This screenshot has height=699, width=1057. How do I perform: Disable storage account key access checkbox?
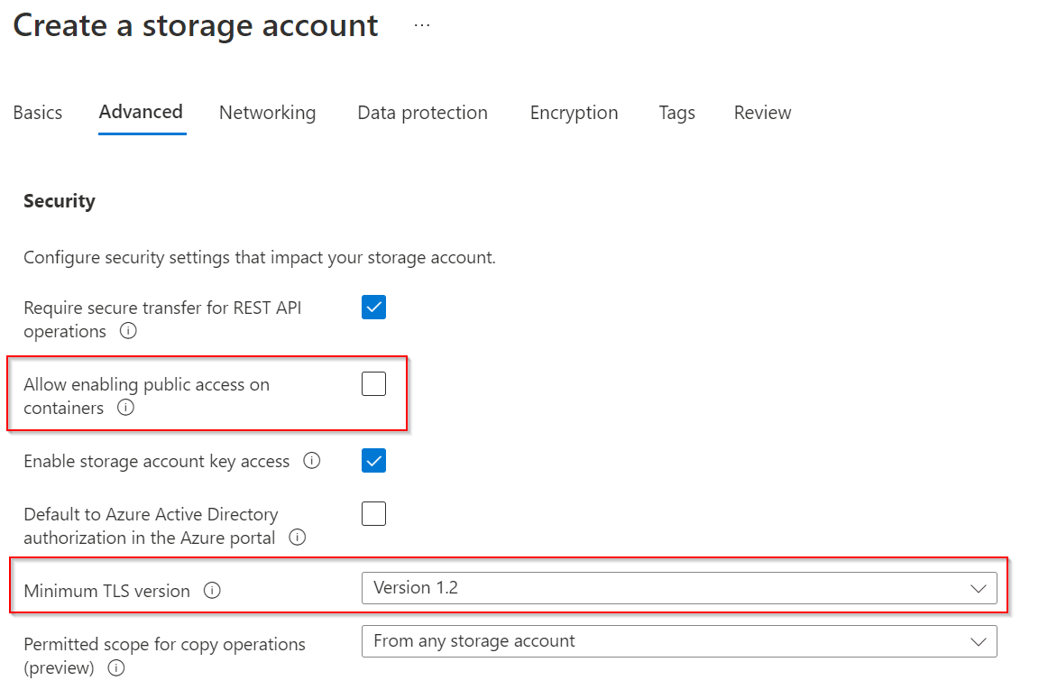coord(373,461)
